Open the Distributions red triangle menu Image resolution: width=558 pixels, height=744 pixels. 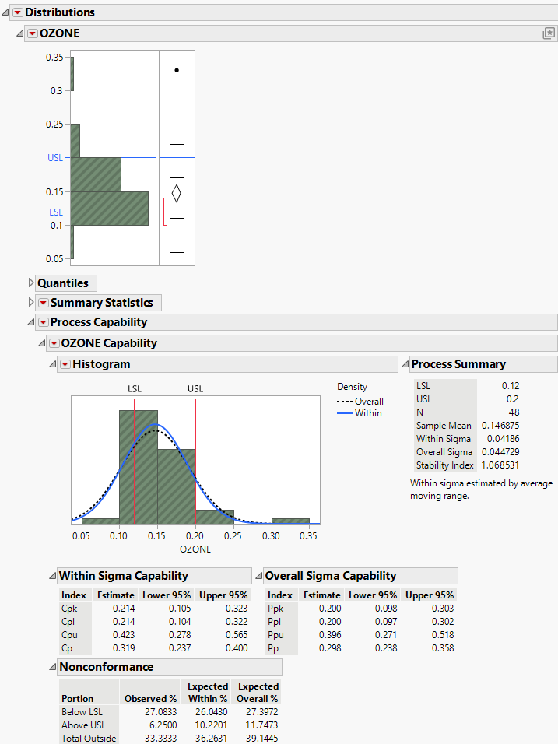click(17, 12)
